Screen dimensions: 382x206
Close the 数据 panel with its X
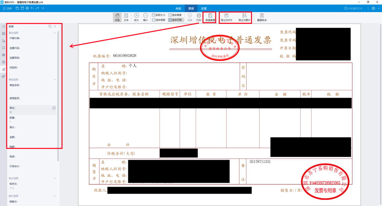[55, 26]
